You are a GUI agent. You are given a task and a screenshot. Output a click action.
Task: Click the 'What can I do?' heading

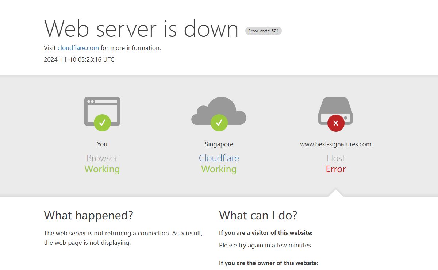pyautogui.click(x=258, y=215)
